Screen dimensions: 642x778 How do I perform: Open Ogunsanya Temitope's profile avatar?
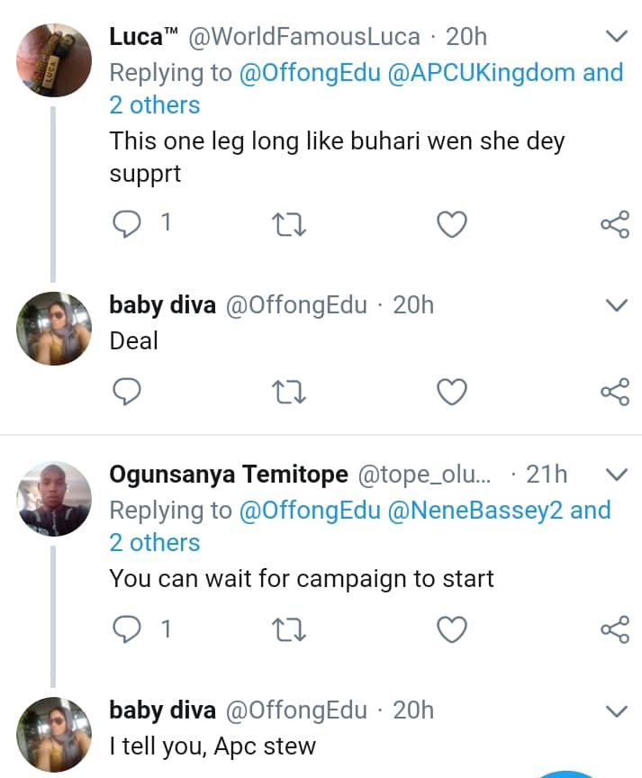[54, 499]
